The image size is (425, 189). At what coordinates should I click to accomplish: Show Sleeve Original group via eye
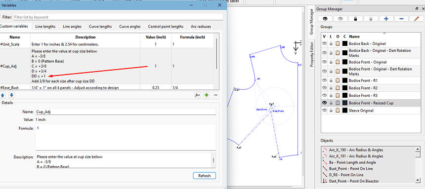click(x=324, y=111)
